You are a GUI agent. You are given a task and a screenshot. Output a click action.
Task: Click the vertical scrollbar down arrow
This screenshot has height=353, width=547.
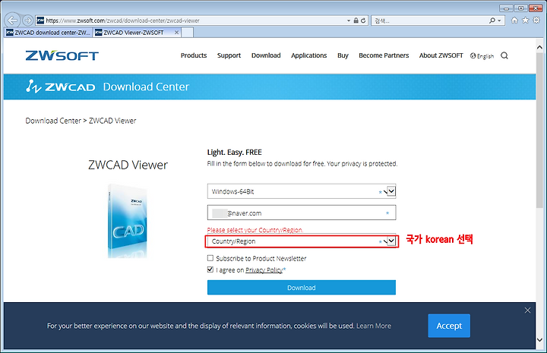pyautogui.click(x=539, y=340)
